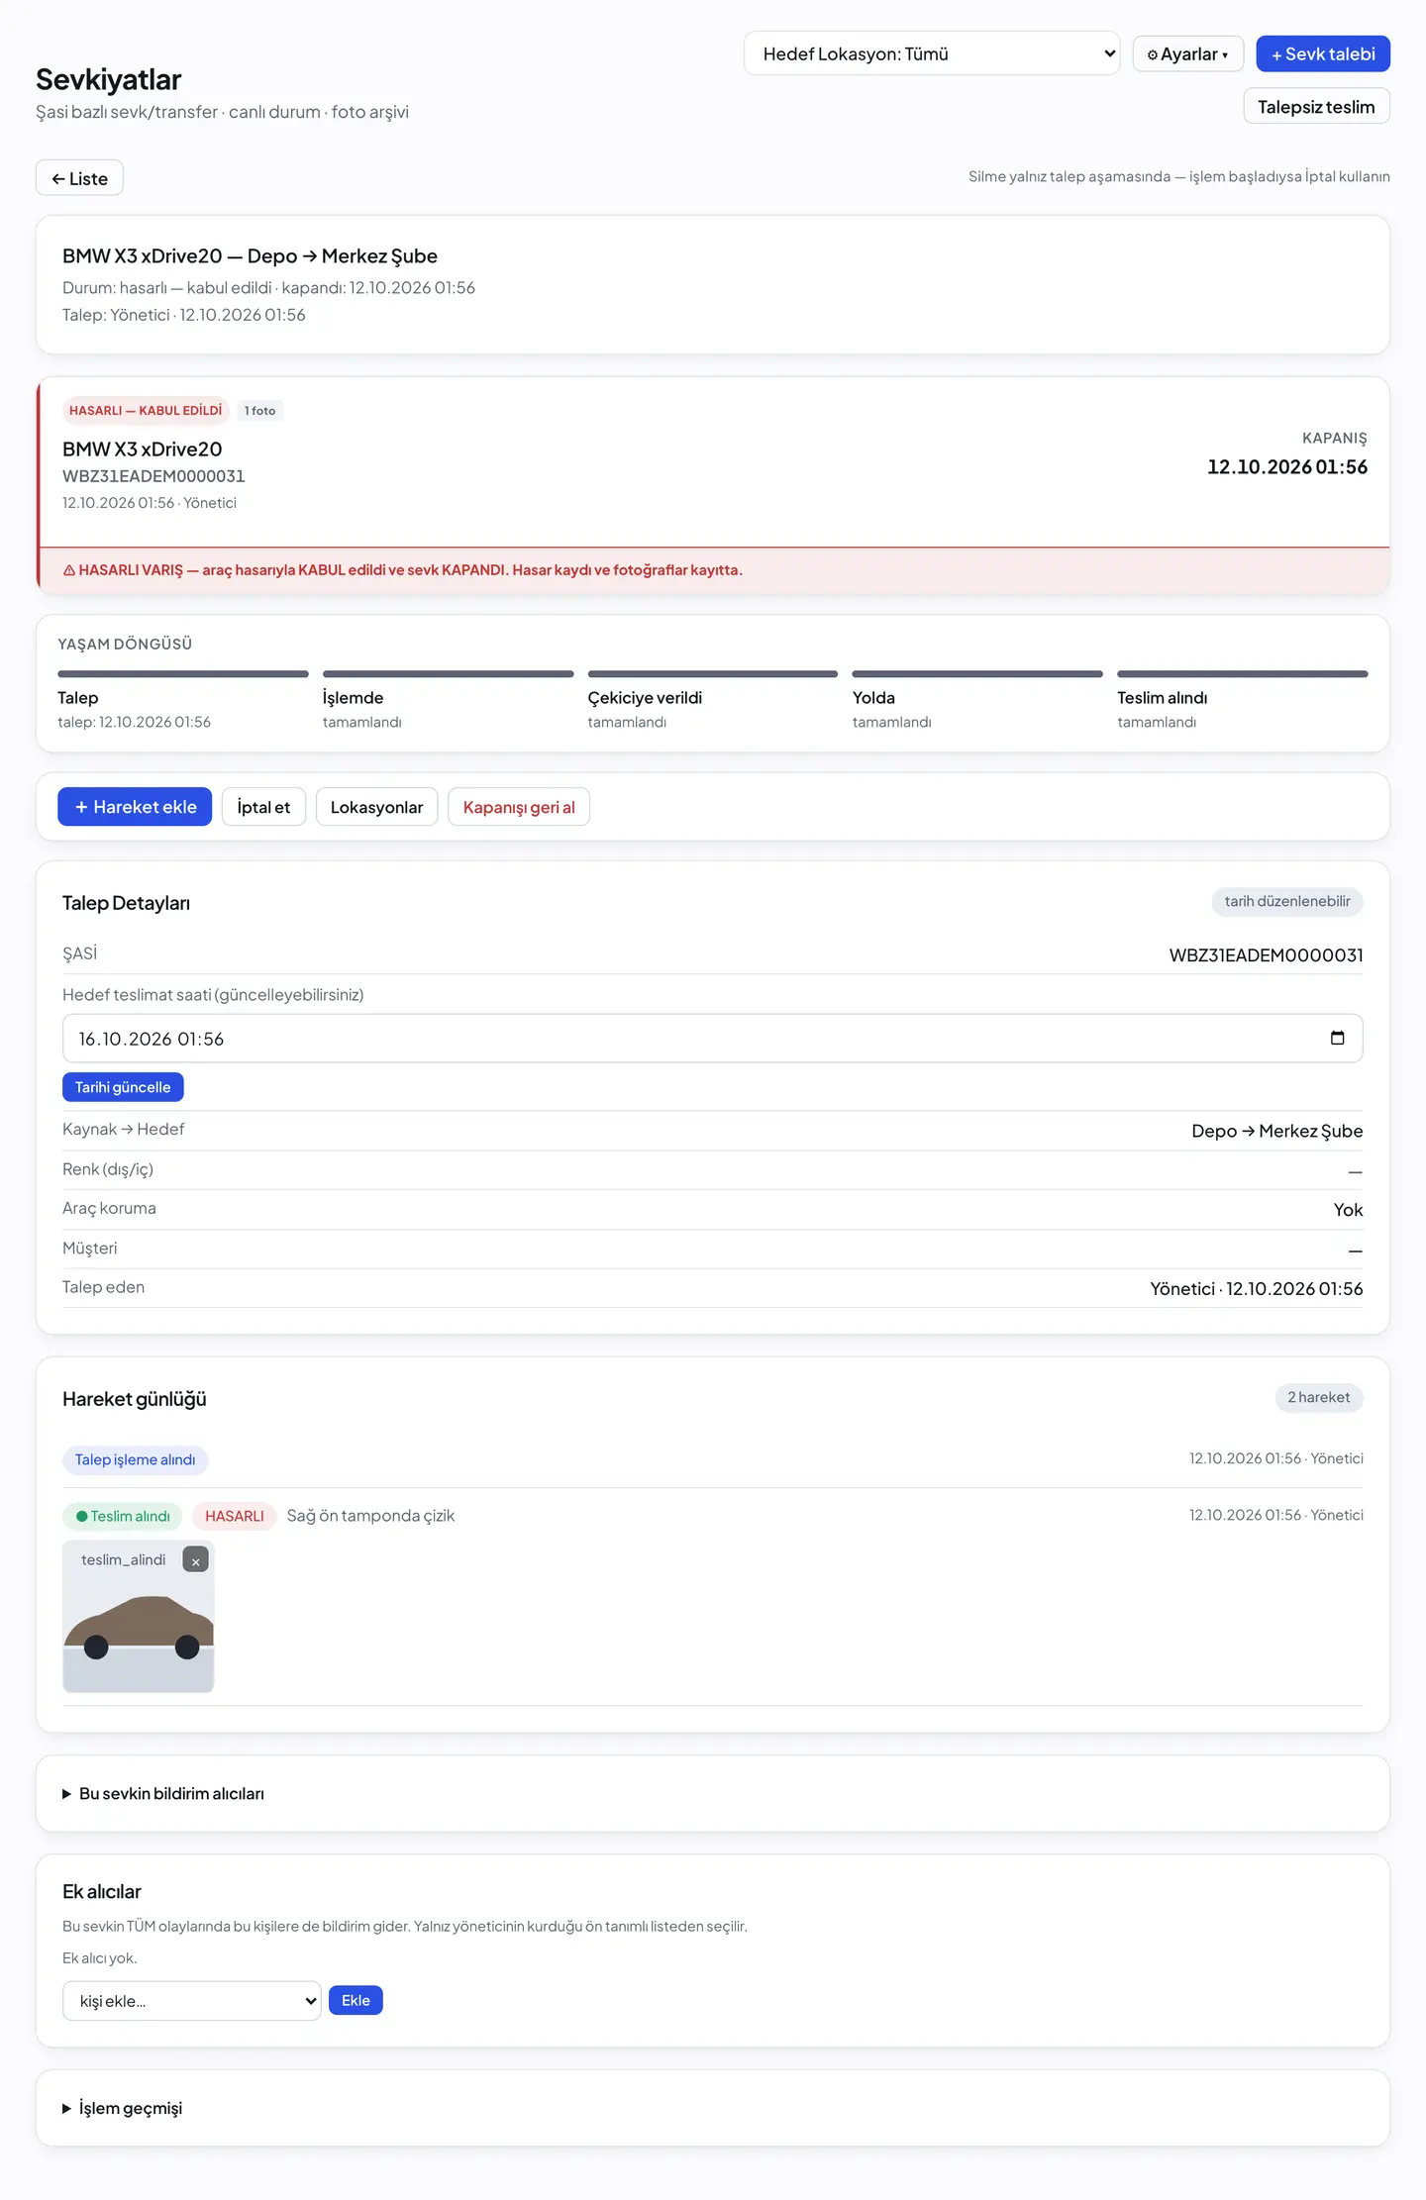The width and height of the screenshot is (1426, 2200).
Task: Click the Ekle button for ek alıcılar
Action: point(356,2000)
